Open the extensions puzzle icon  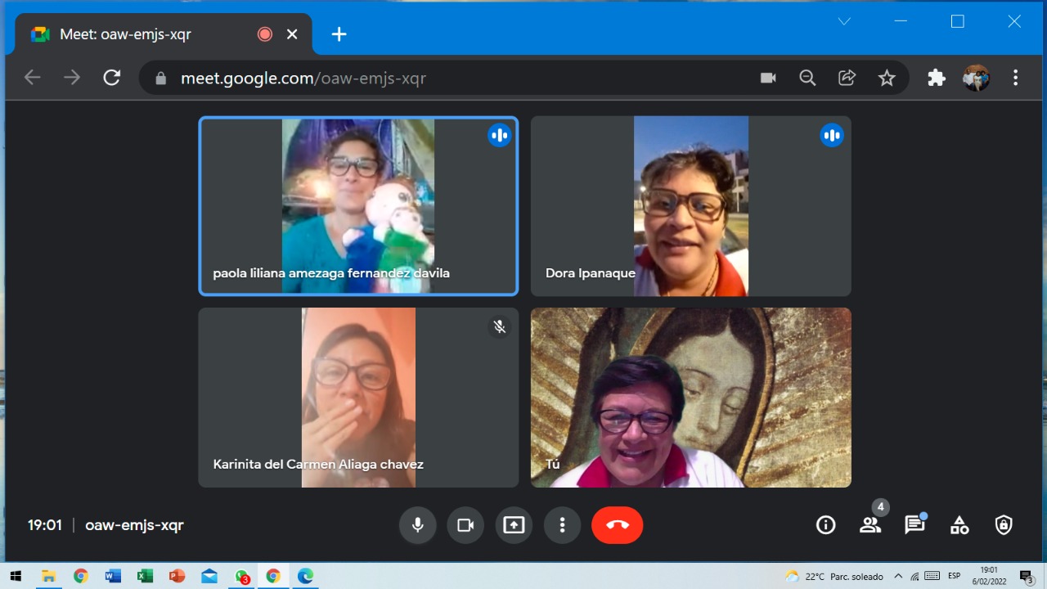(x=937, y=78)
